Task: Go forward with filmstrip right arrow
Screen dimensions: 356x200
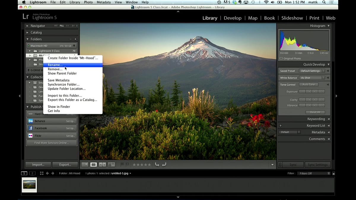Action: click(53, 173)
